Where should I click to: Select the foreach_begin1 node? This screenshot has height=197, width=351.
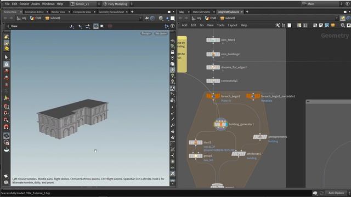[213, 96]
